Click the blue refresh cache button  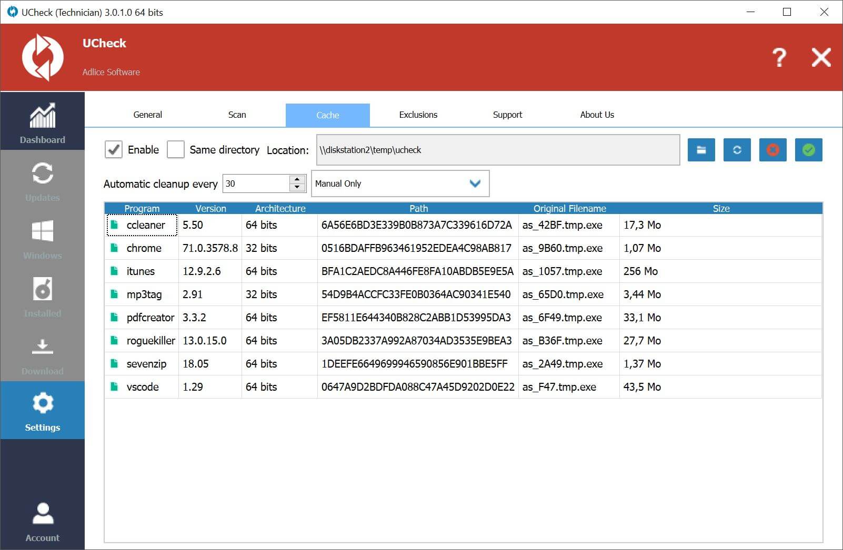[737, 150]
